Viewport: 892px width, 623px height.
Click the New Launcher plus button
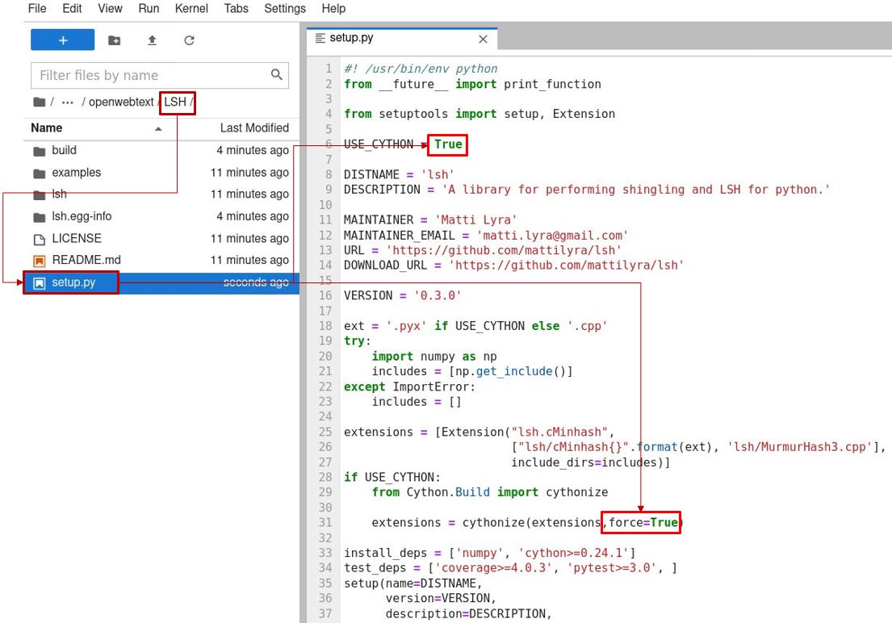pos(62,40)
